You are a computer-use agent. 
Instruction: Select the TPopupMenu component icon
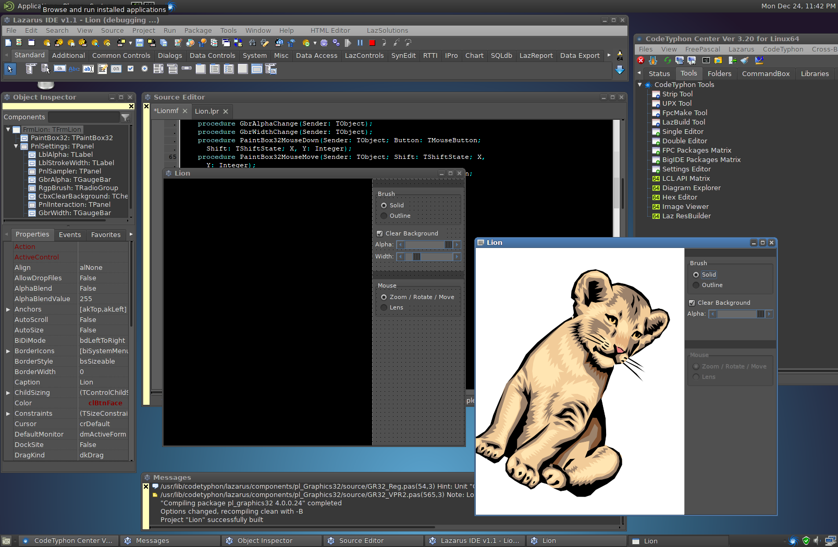[46, 69]
